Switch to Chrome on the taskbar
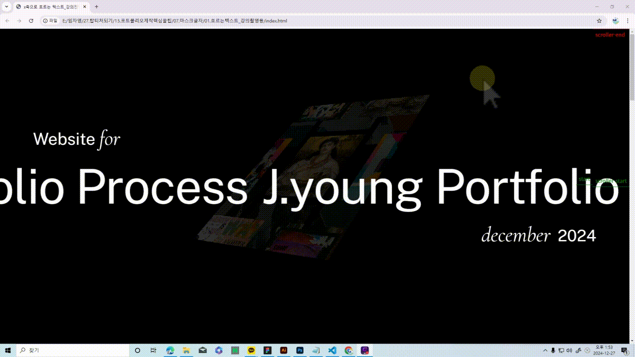The height and width of the screenshot is (357, 635). pyautogui.click(x=349, y=351)
